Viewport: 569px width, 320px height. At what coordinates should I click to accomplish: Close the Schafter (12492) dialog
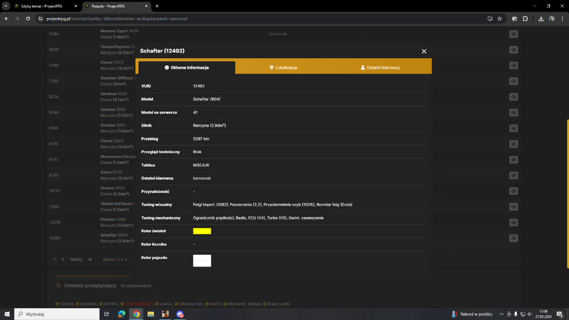coord(424,51)
